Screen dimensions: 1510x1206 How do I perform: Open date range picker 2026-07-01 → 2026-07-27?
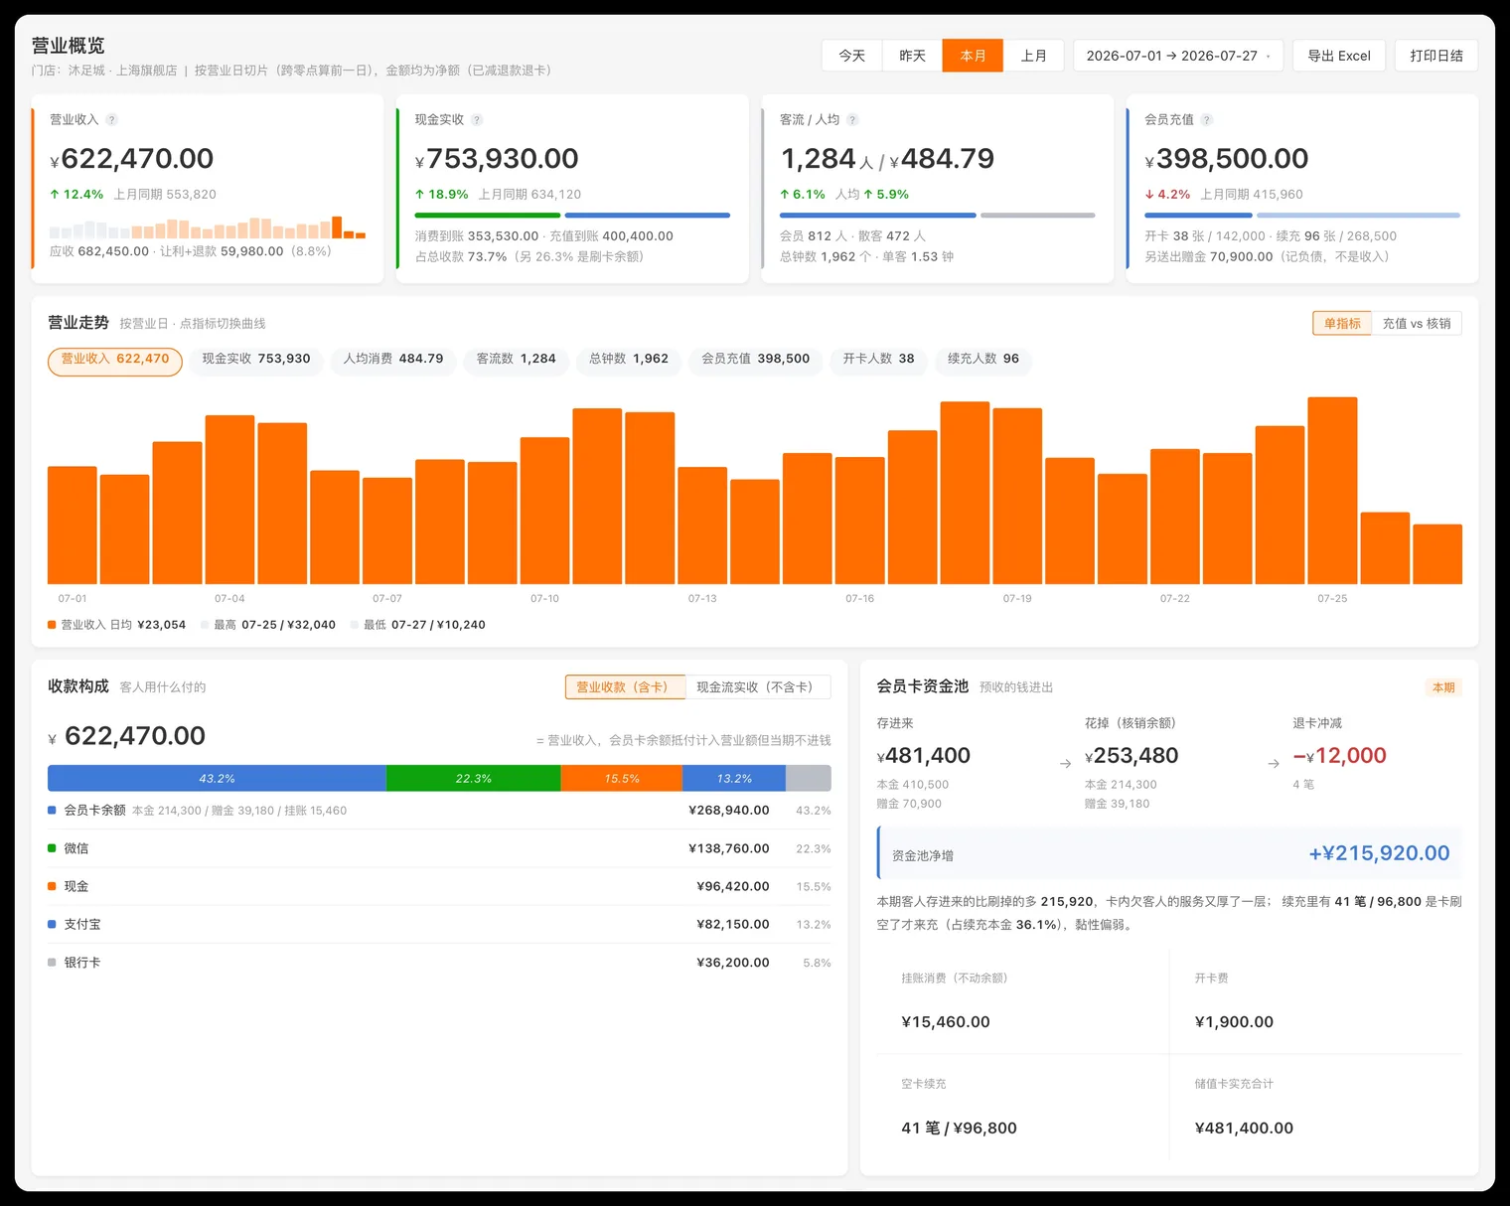(1178, 56)
